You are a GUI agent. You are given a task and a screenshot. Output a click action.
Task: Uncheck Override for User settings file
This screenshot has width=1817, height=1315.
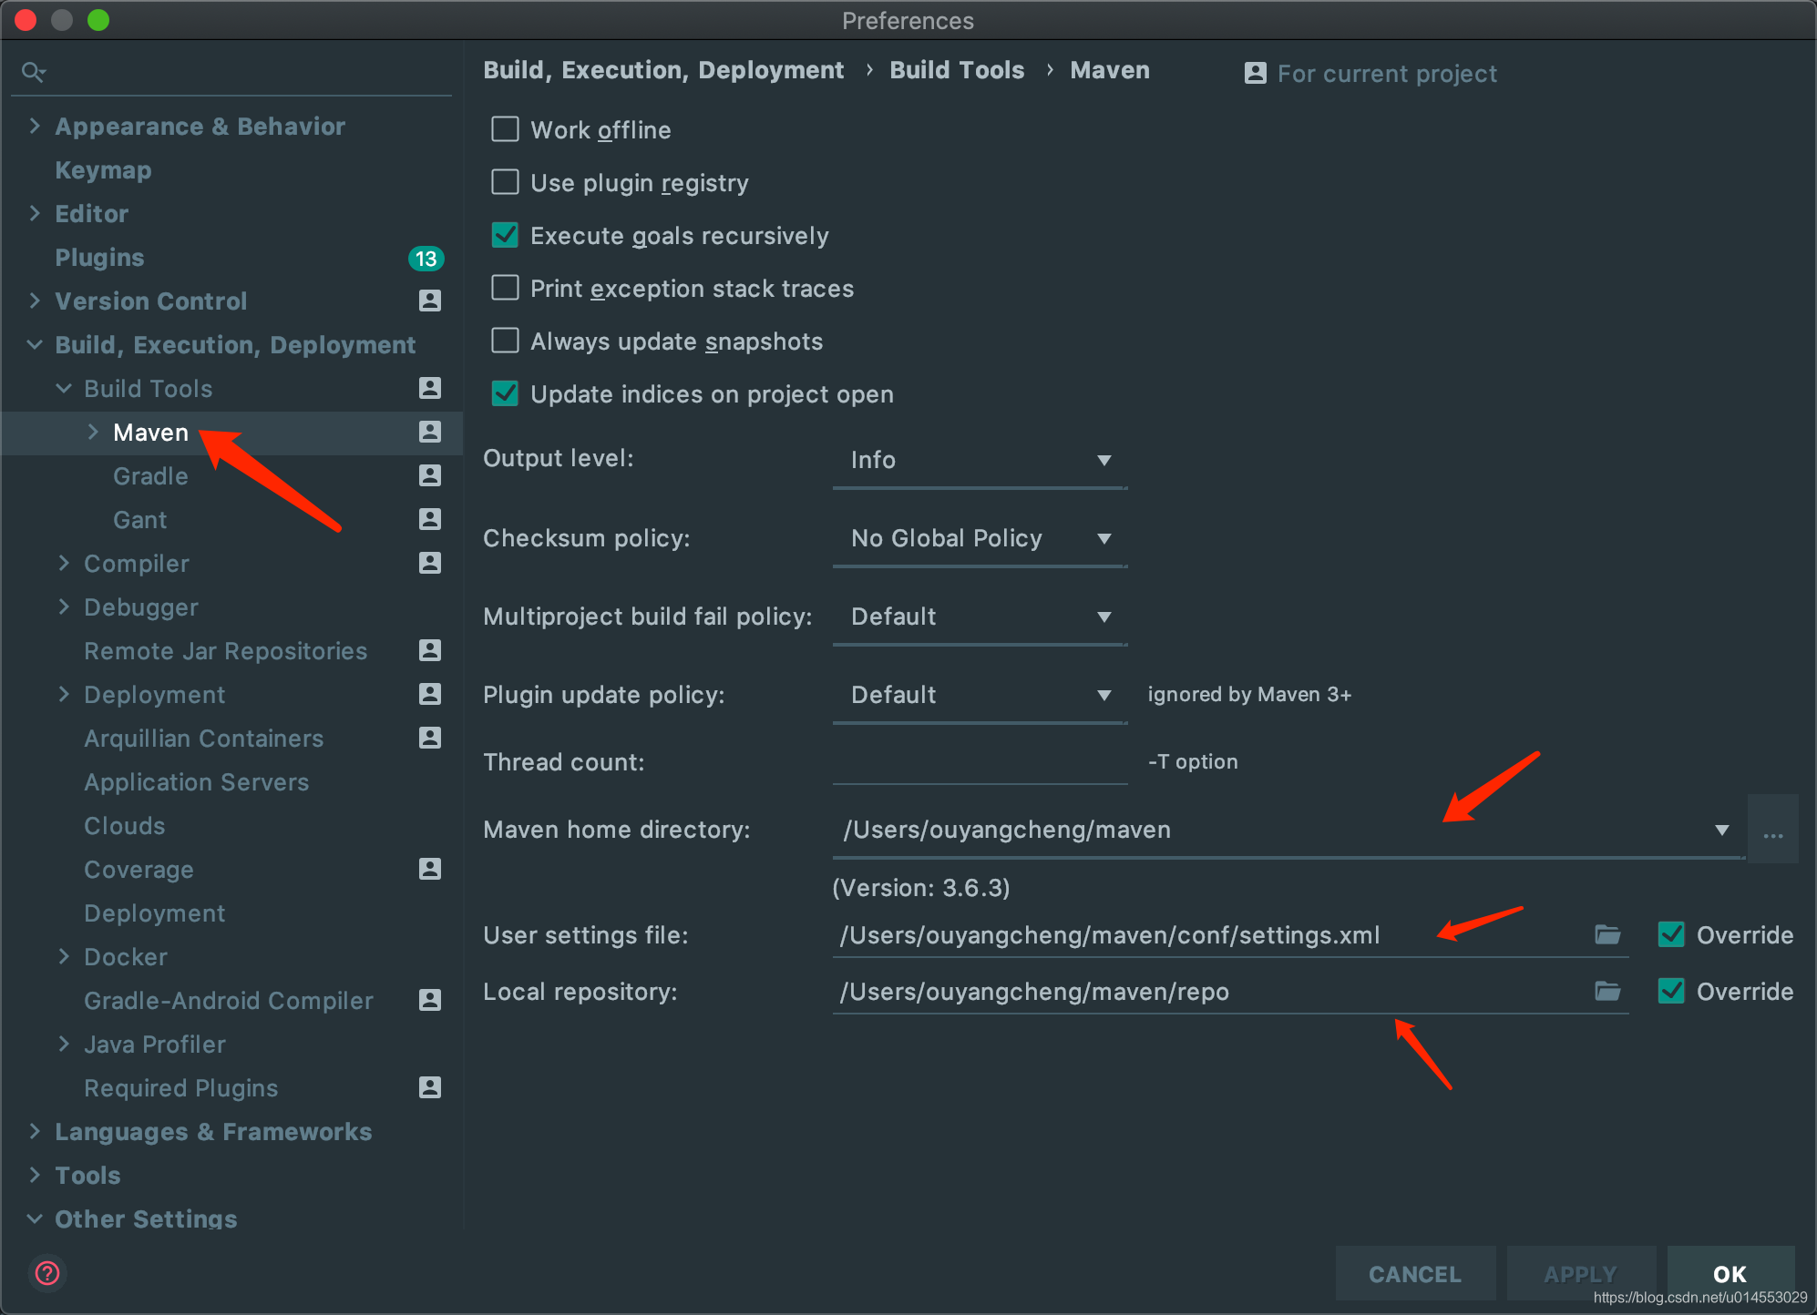(x=1671, y=934)
